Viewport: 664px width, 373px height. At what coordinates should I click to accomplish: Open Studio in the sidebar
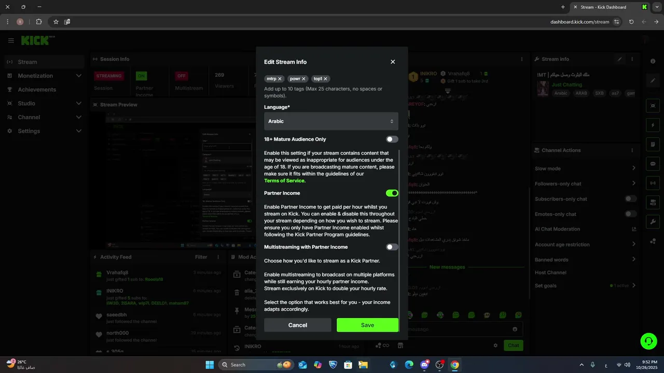pyautogui.click(x=45, y=103)
